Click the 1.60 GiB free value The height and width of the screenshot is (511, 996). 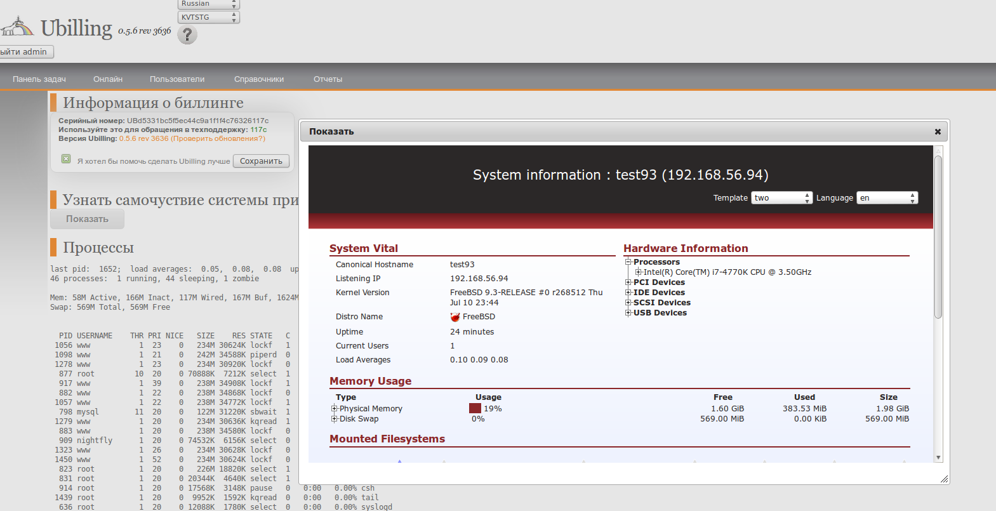(x=727, y=409)
